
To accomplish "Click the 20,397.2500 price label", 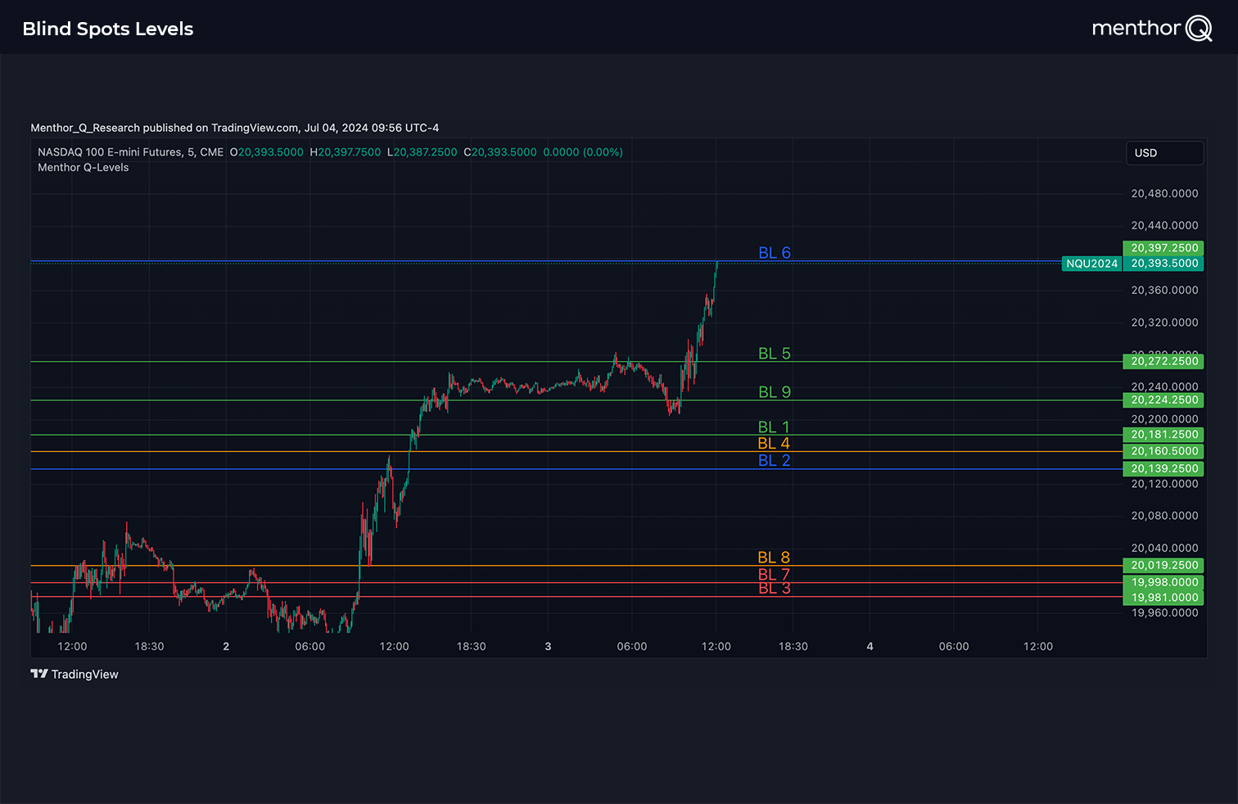I will [1163, 248].
